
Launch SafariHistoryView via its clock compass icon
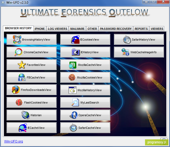coord(127,40)
